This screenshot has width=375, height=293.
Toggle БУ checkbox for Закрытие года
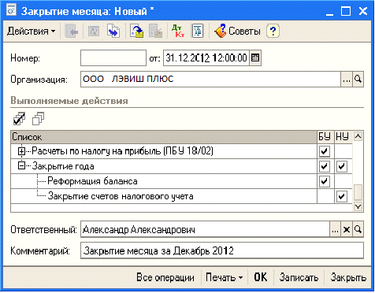pos(325,166)
